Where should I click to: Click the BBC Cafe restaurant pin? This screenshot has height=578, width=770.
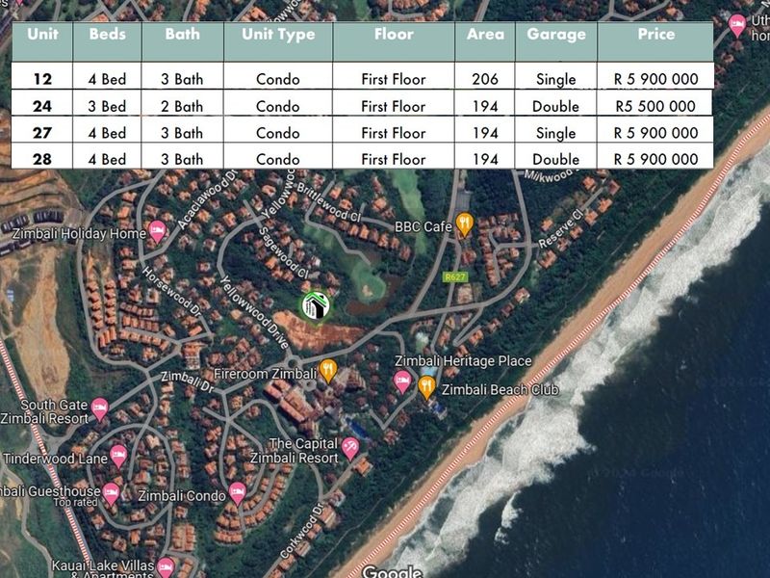(x=464, y=224)
